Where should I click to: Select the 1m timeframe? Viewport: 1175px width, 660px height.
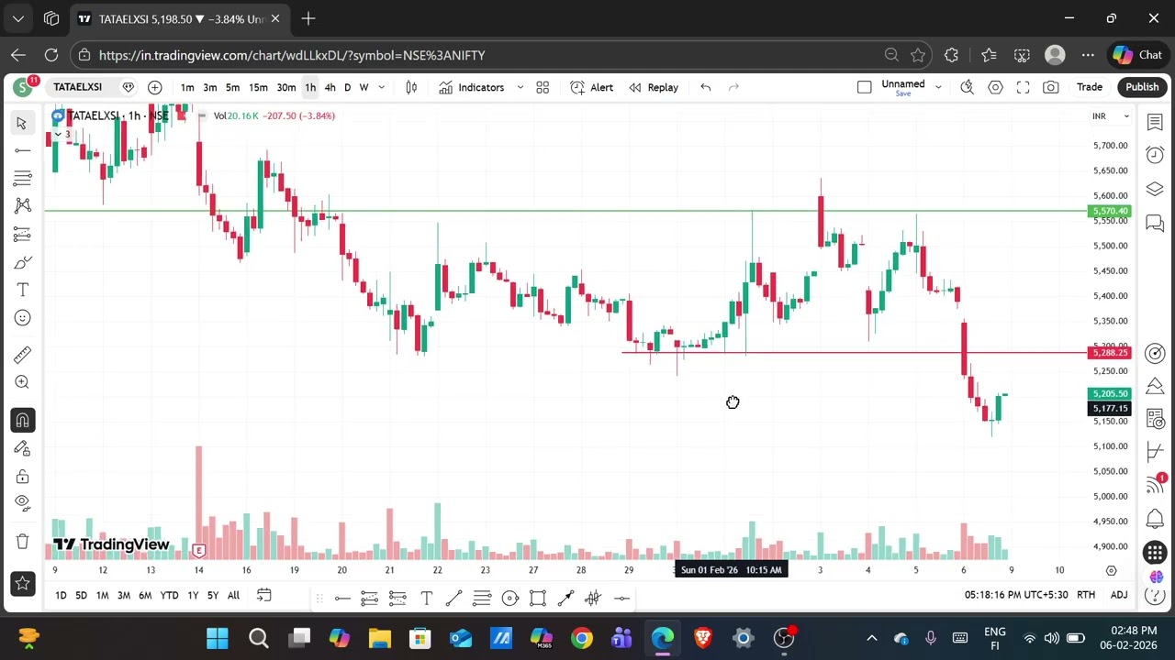(187, 87)
